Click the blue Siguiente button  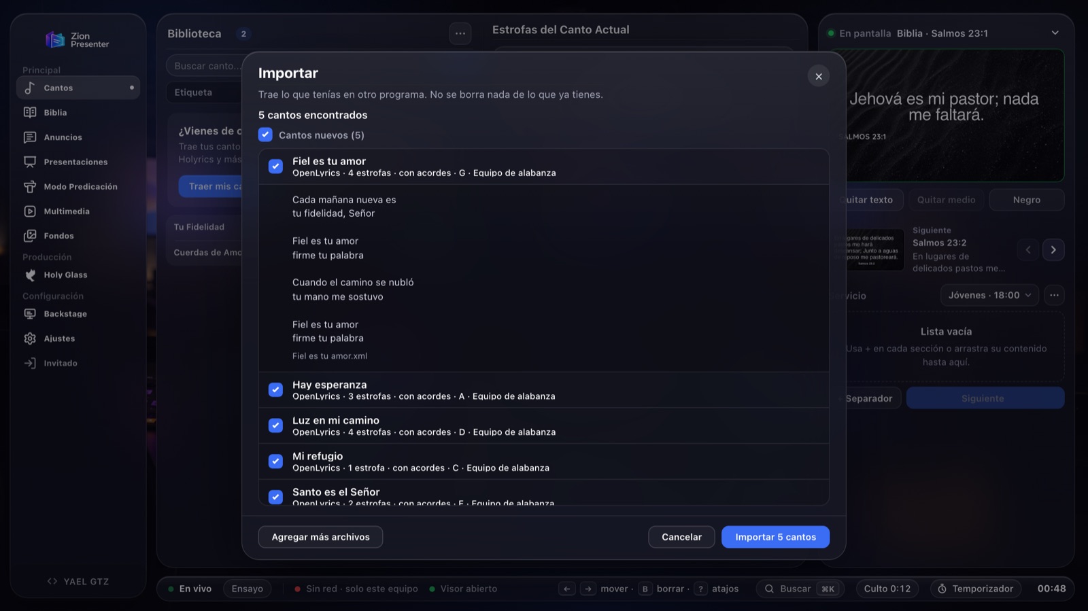tap(985, 398)
